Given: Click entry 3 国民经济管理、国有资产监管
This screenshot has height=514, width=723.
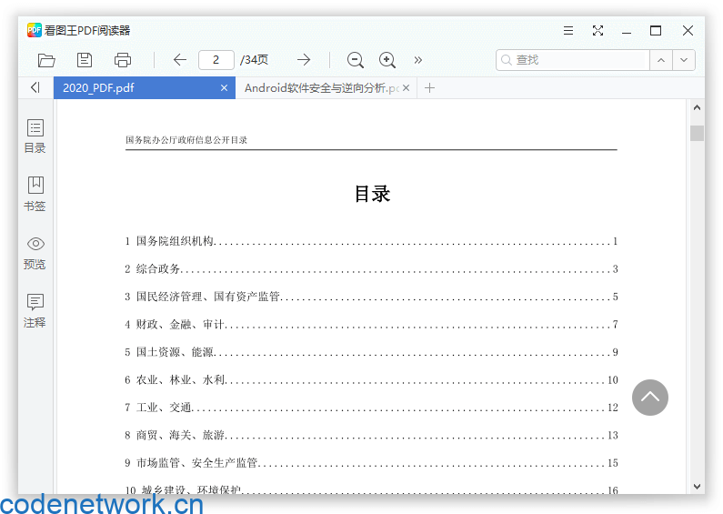Looking at the screenshot, I should coord(371,297).
